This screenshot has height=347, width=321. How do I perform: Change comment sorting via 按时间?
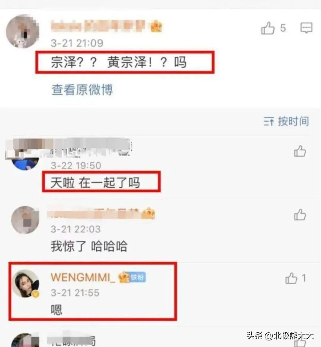click(x=286, y=121)
